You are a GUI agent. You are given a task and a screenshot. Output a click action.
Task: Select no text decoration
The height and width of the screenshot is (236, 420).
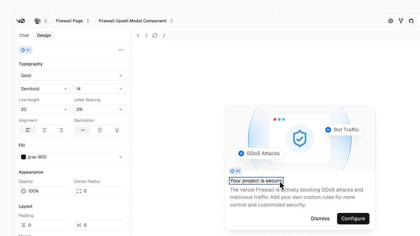(x=83, y=130)
